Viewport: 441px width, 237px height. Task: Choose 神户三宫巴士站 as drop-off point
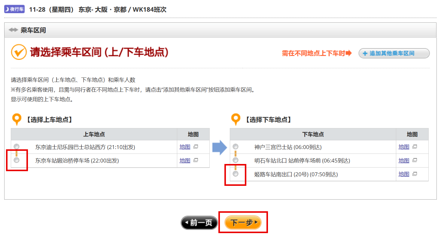(236, 147)
